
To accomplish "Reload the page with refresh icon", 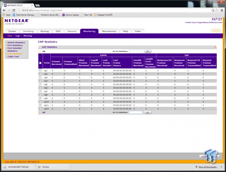I will pyautogui.click(x=14, y=10).
